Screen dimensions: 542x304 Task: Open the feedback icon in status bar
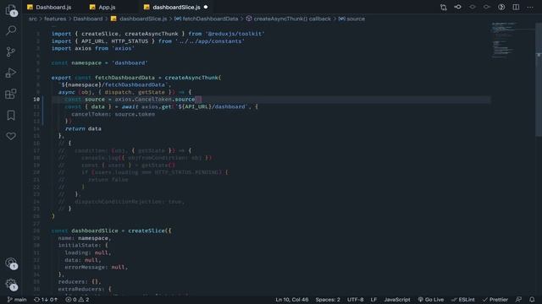tap(518, 300)
